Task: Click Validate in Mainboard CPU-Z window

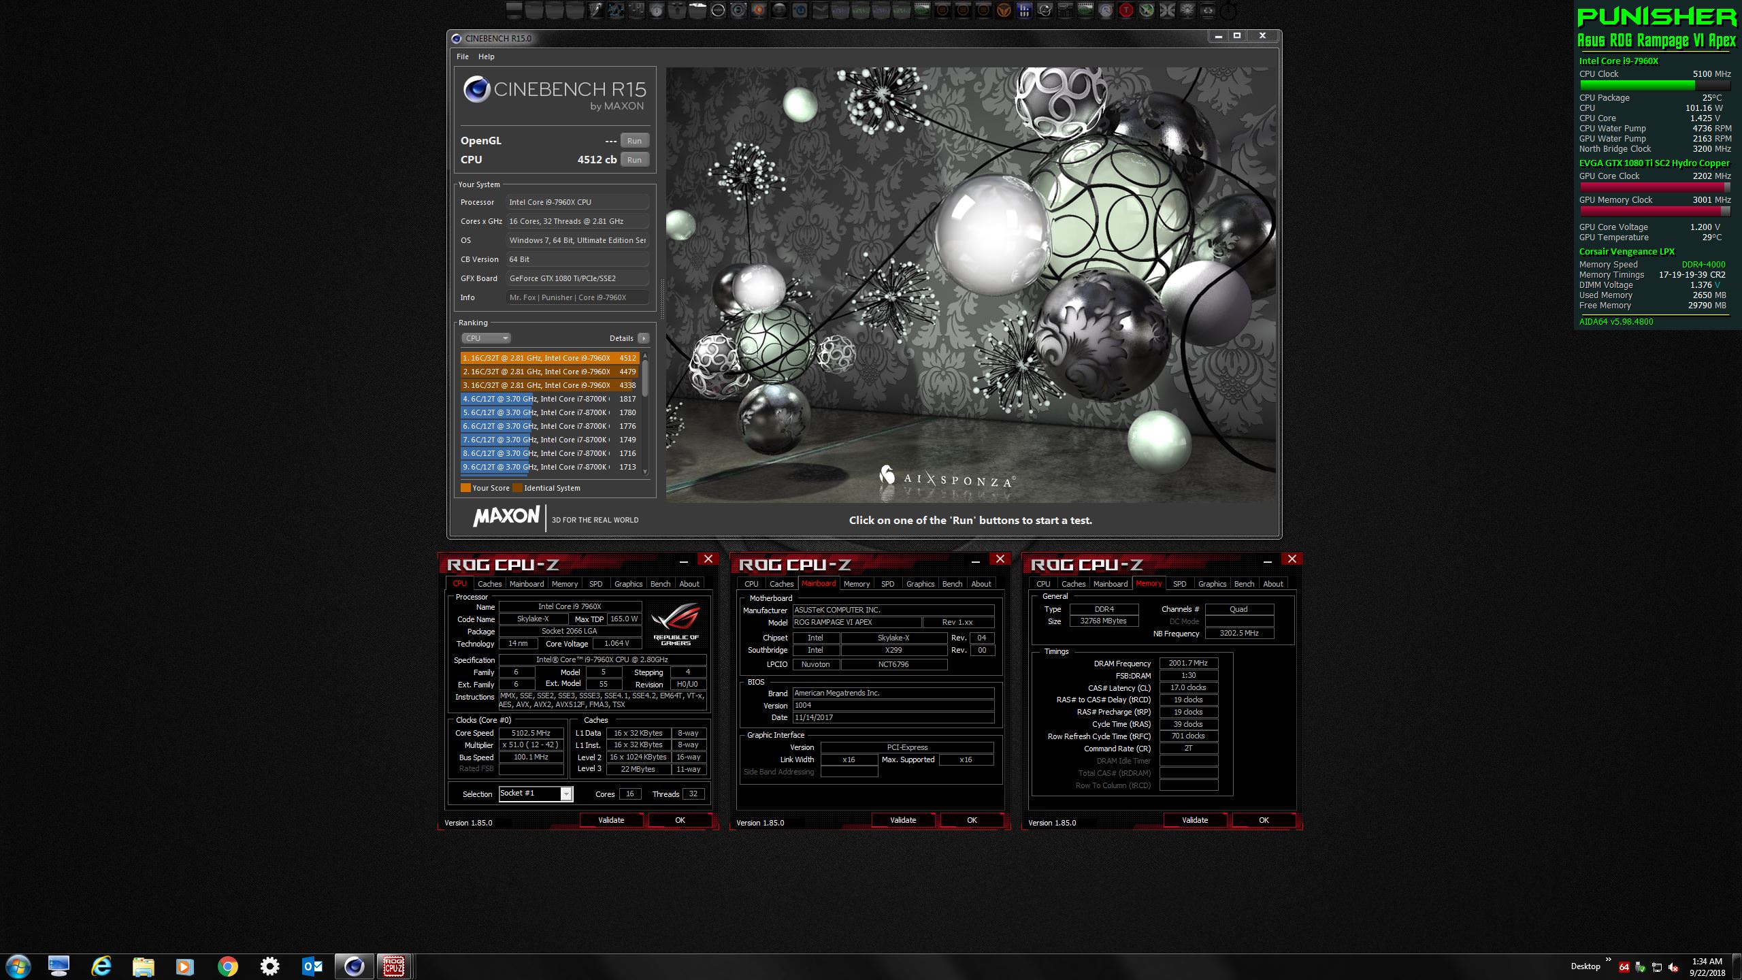Action: pos(903,820)
